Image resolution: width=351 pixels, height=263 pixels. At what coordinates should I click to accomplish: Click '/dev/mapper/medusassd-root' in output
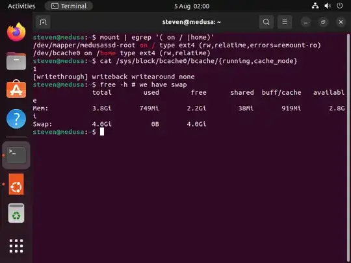point(84,45)
